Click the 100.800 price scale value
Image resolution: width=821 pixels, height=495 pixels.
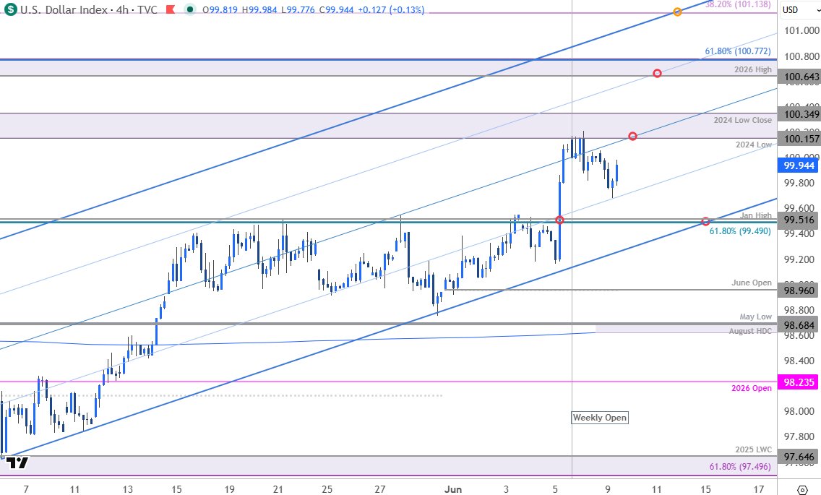point(801,56)
